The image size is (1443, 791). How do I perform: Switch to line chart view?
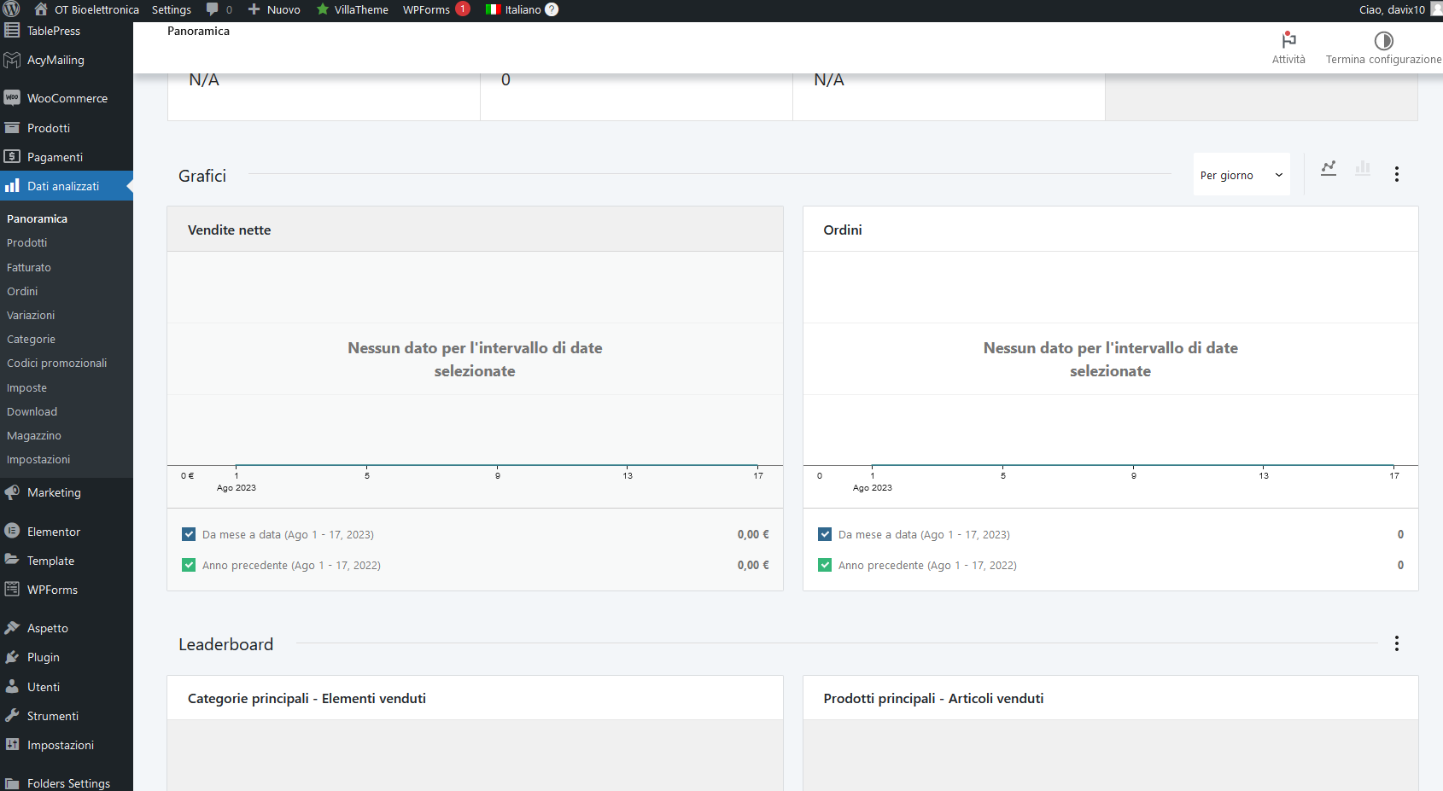click(1329, 168)
